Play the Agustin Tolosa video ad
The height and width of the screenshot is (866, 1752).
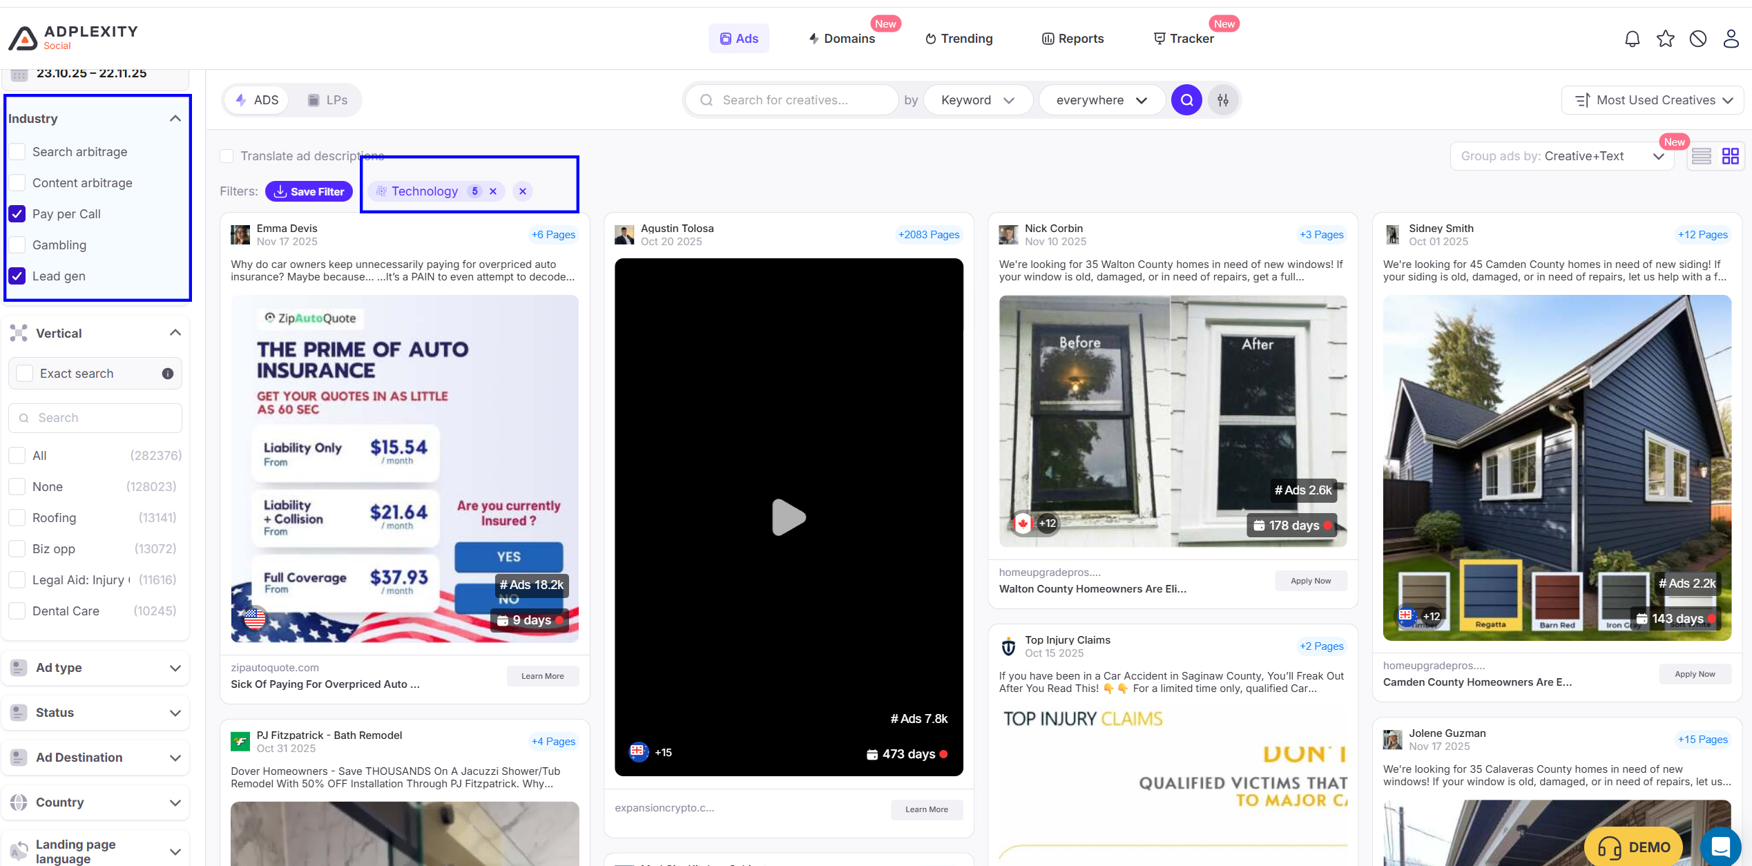click(789, 517)
